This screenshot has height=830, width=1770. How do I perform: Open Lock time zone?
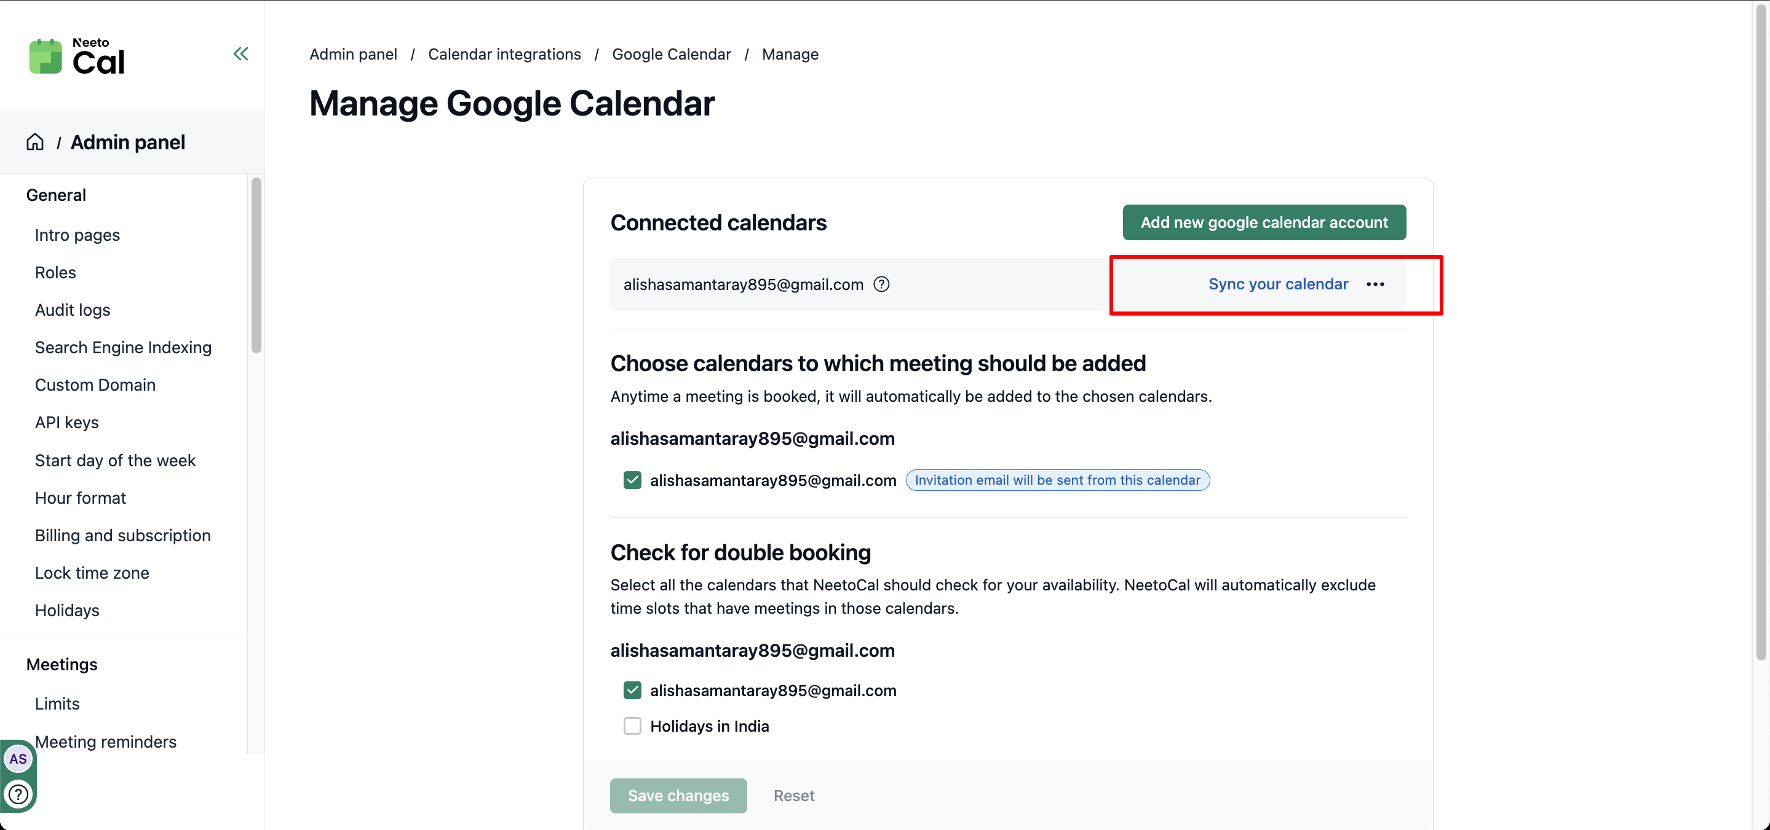pyautogui.click(x=92, y=573)
